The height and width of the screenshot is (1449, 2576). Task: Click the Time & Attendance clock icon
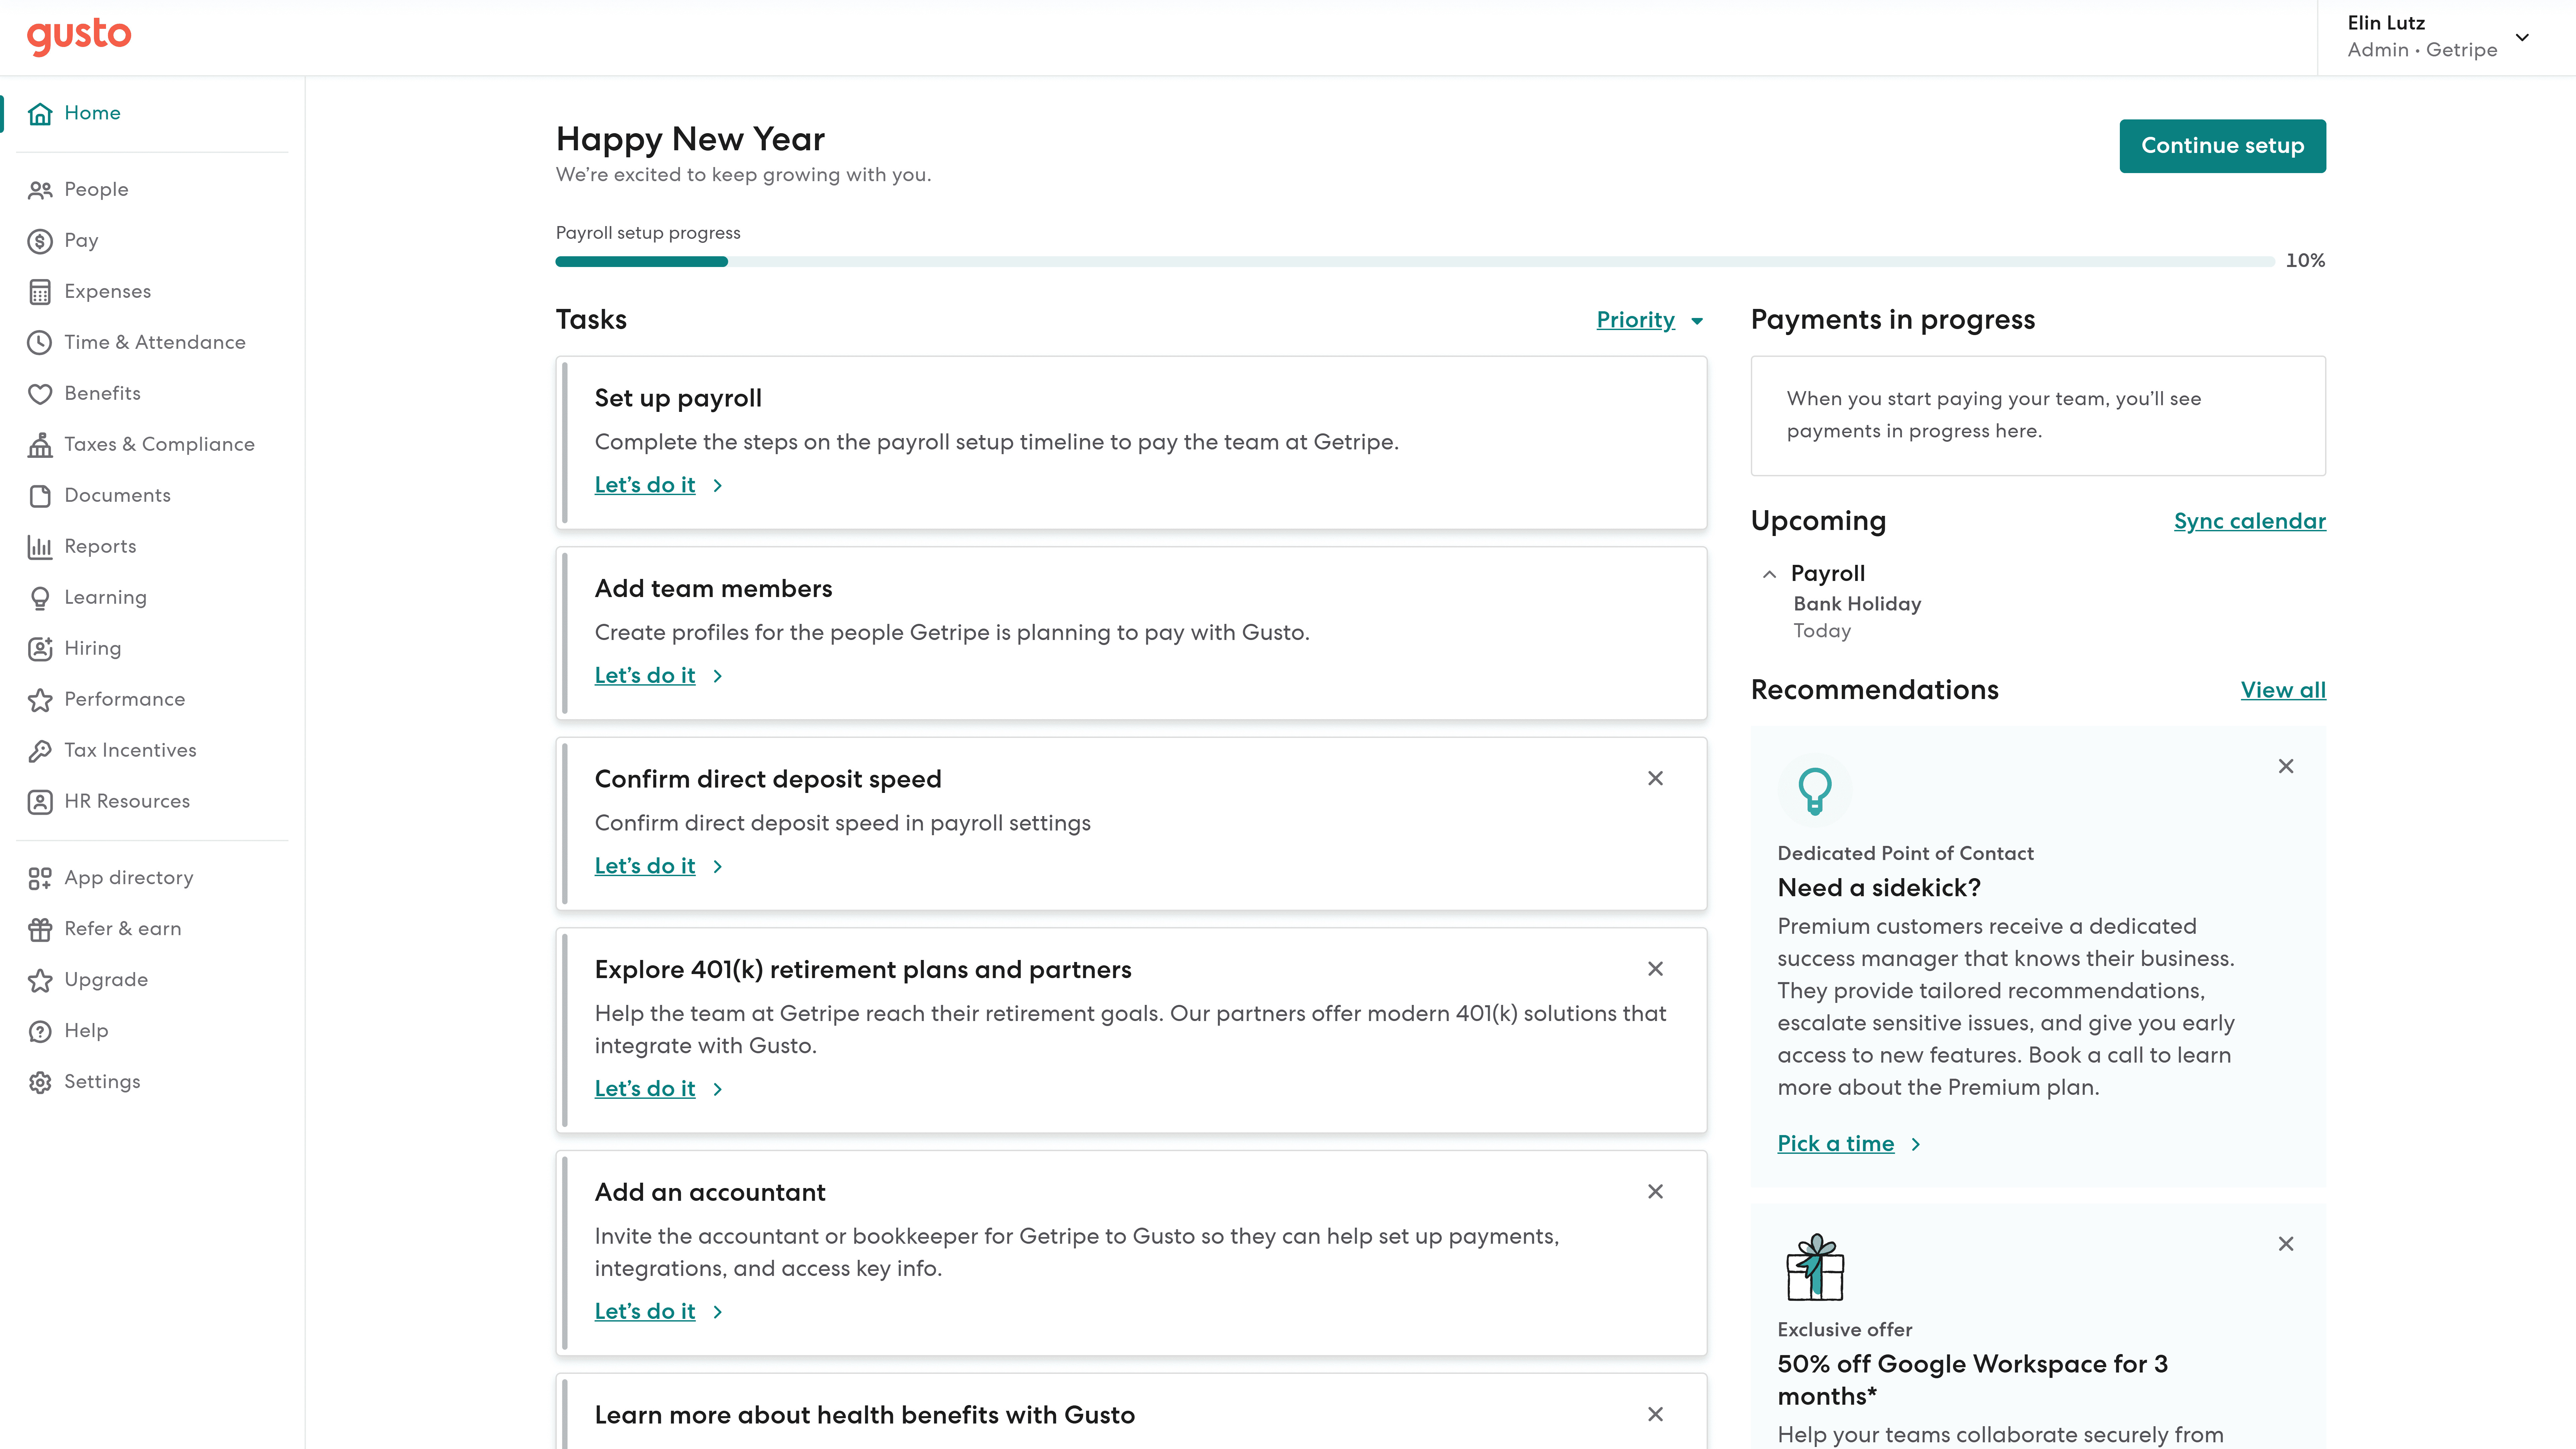pos(40,343)
